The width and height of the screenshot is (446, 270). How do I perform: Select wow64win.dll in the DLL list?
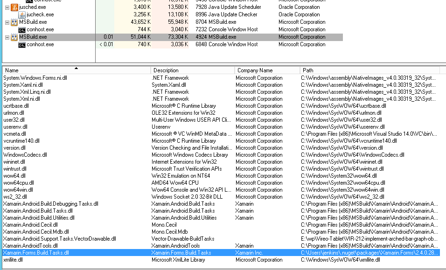(18, 190)
